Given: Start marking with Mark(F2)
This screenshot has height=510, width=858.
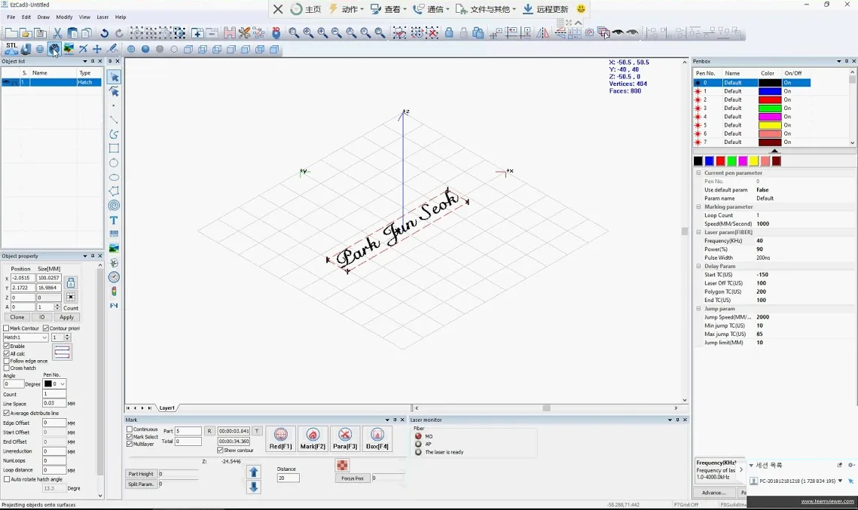Looking at the screenshot, I should point(313,438).
